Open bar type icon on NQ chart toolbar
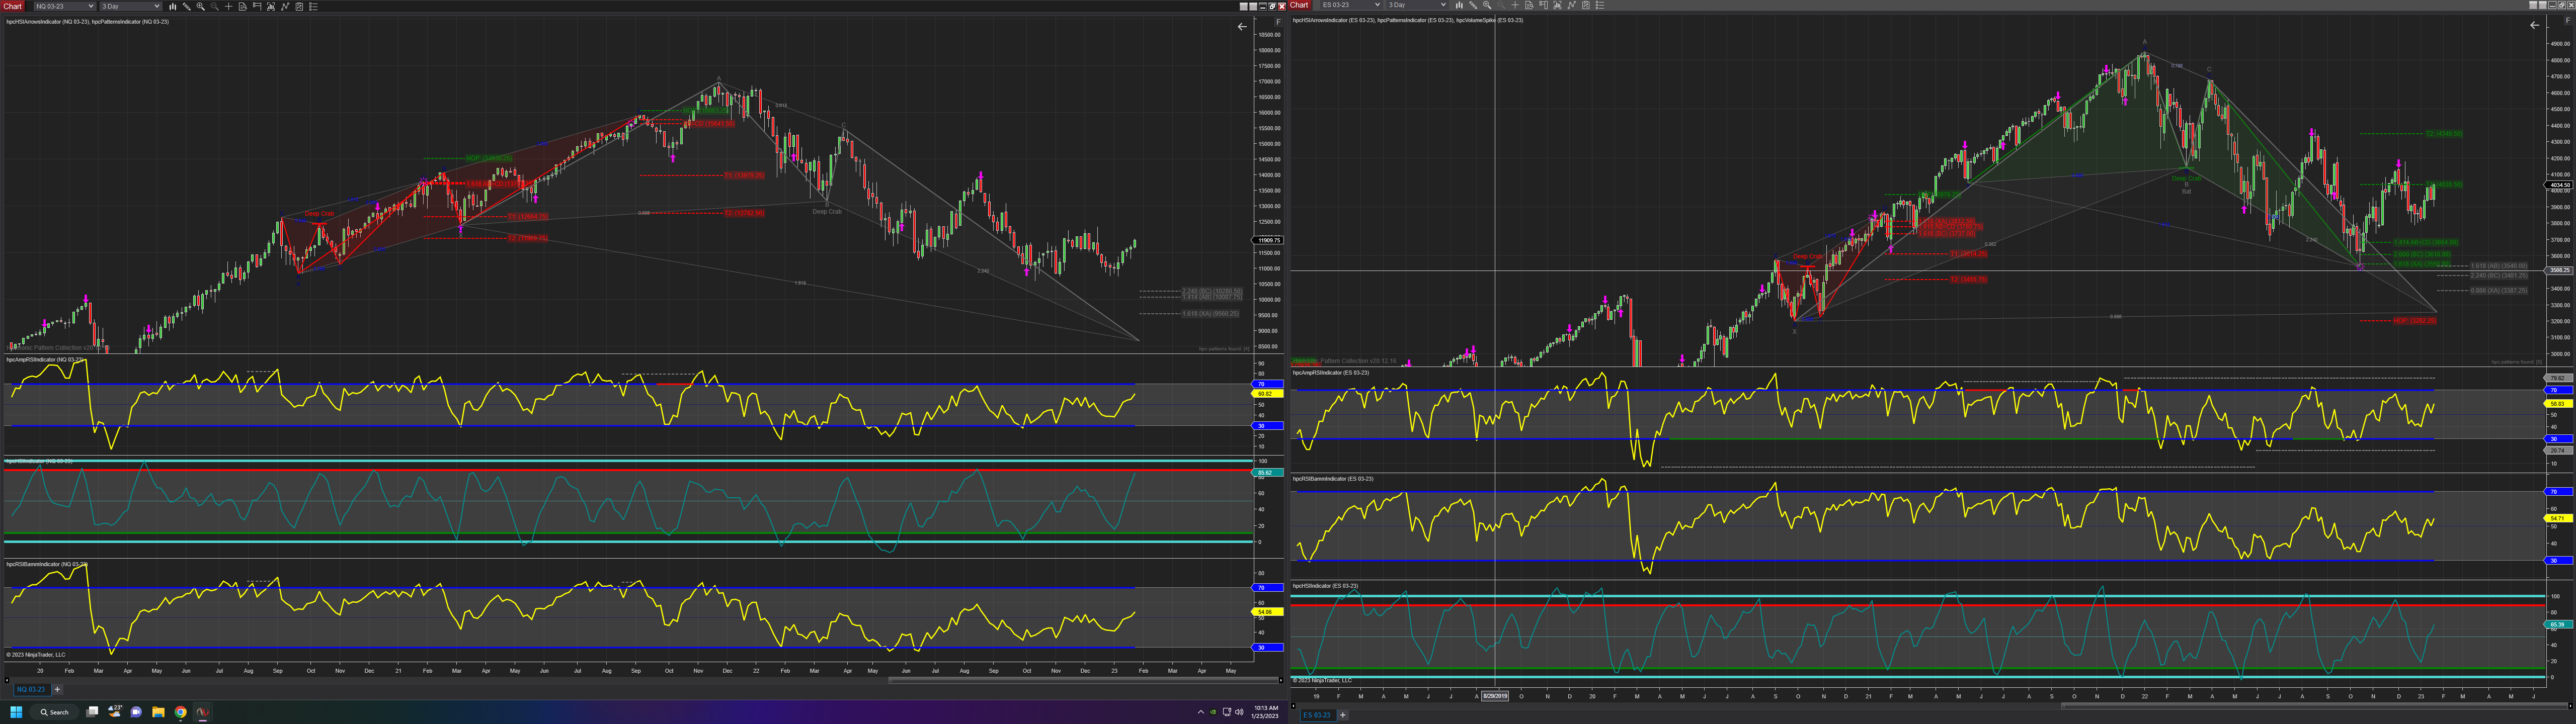 pos(173,6)
